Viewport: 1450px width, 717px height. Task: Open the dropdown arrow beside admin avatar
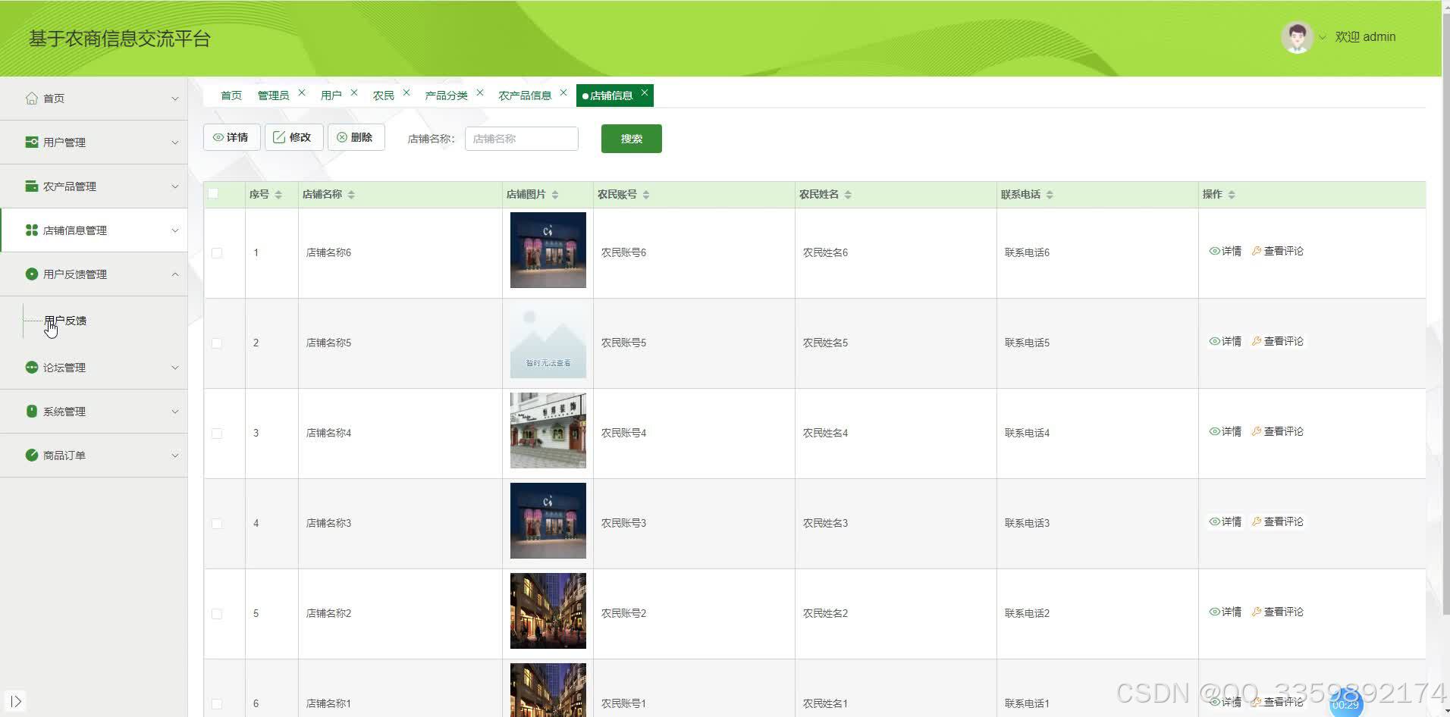point(1323,37)
